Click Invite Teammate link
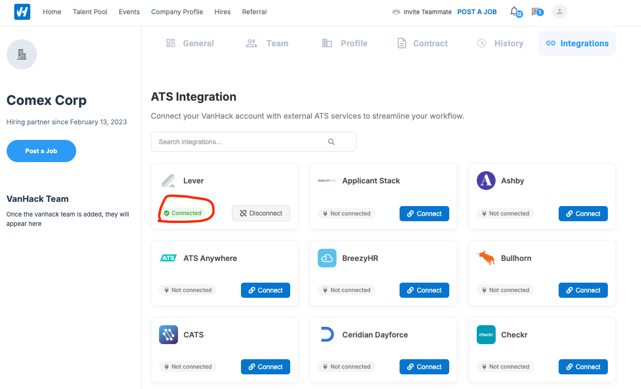This screenshot has height=389, width=641. tap(422, 12)
